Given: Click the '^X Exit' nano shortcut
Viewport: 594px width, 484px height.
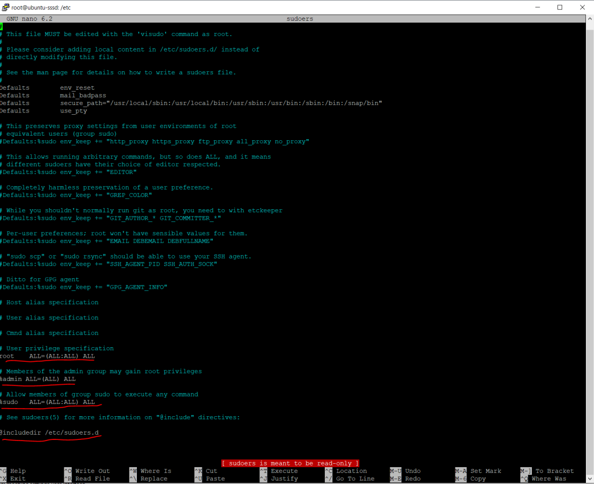Looking at the screenshot, I should (13, 479).
